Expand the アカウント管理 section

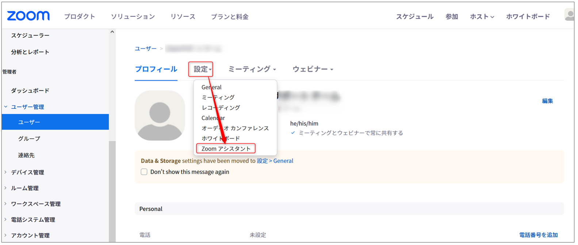click(x=6, y=236)
